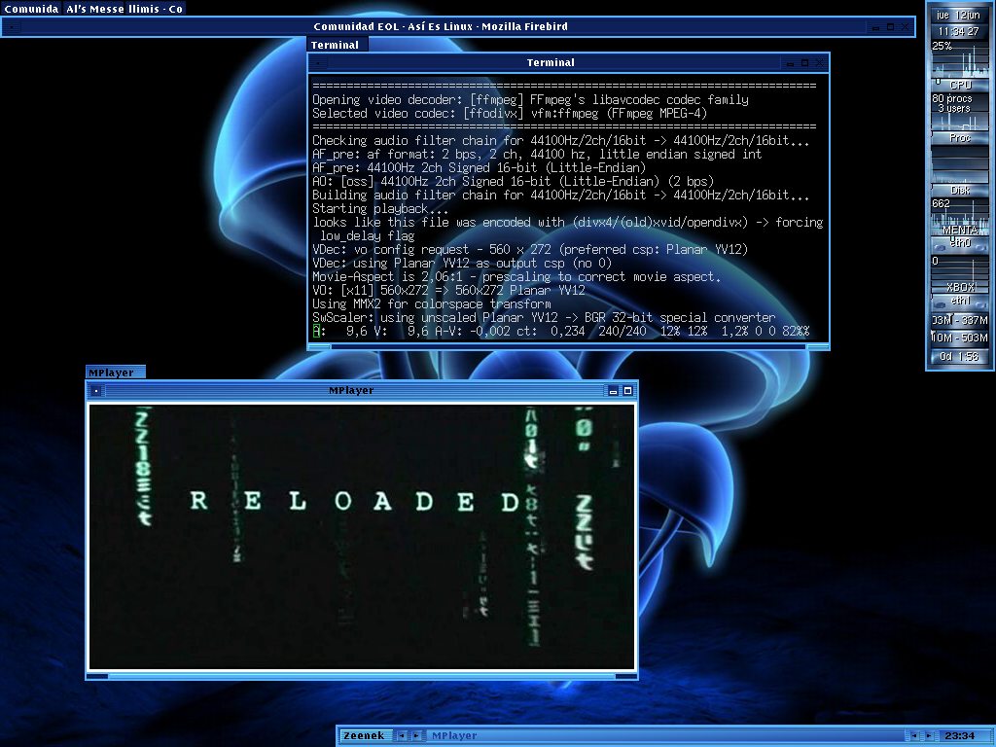
Task: Maximize the Mozilla Firebird window
Action: (891, 26)
